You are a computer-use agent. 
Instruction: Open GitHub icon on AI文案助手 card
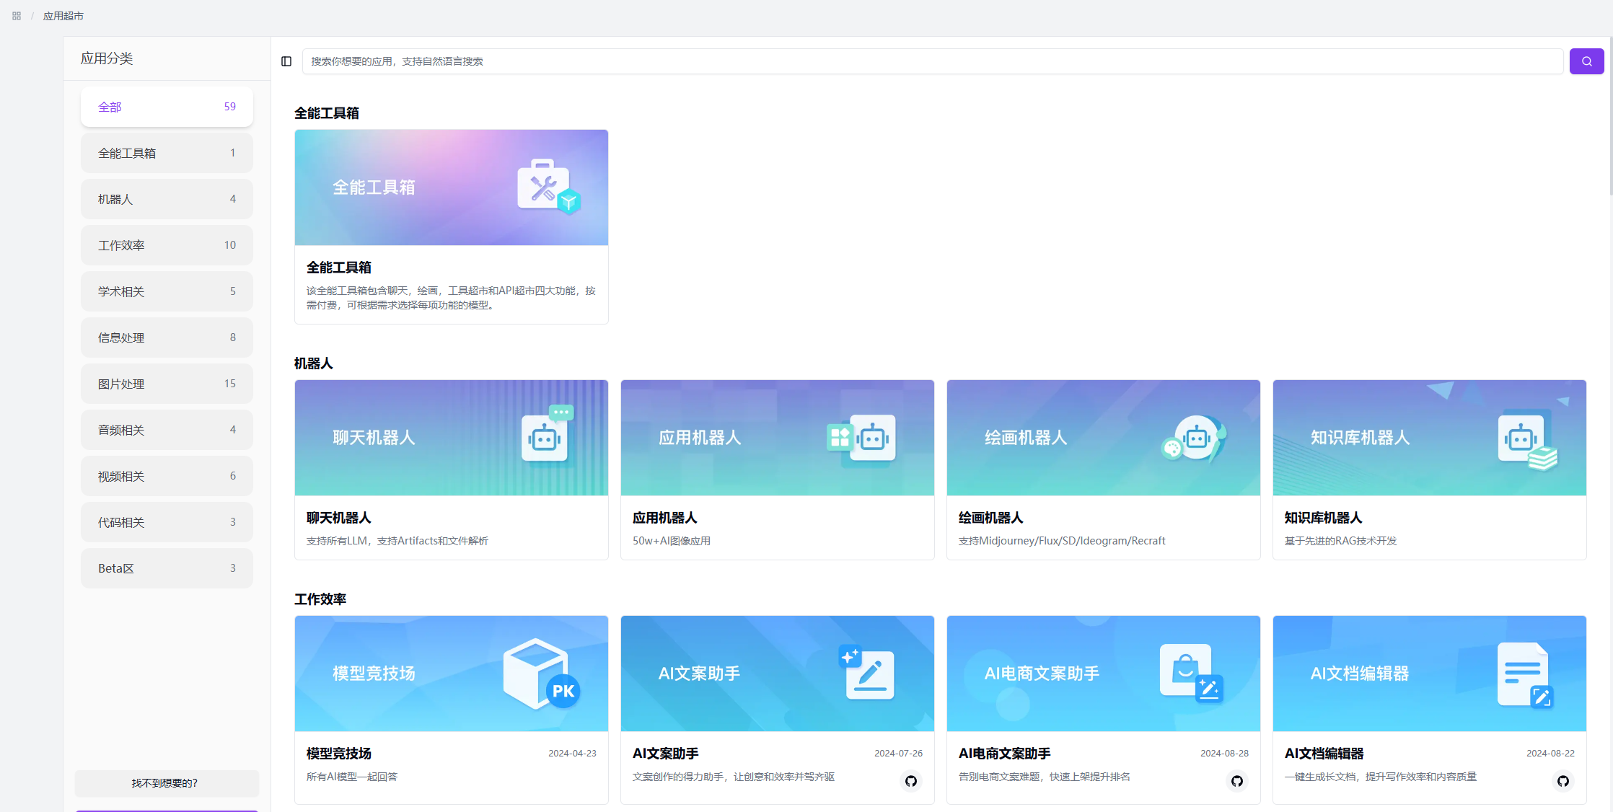click(911, 781)
